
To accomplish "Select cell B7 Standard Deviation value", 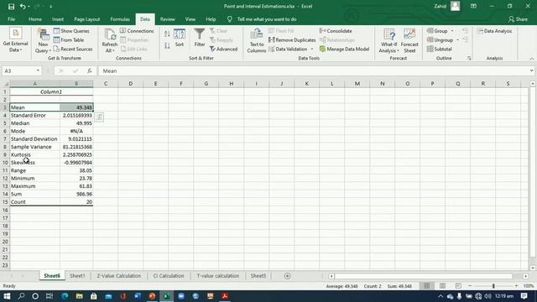I will 76,139.
